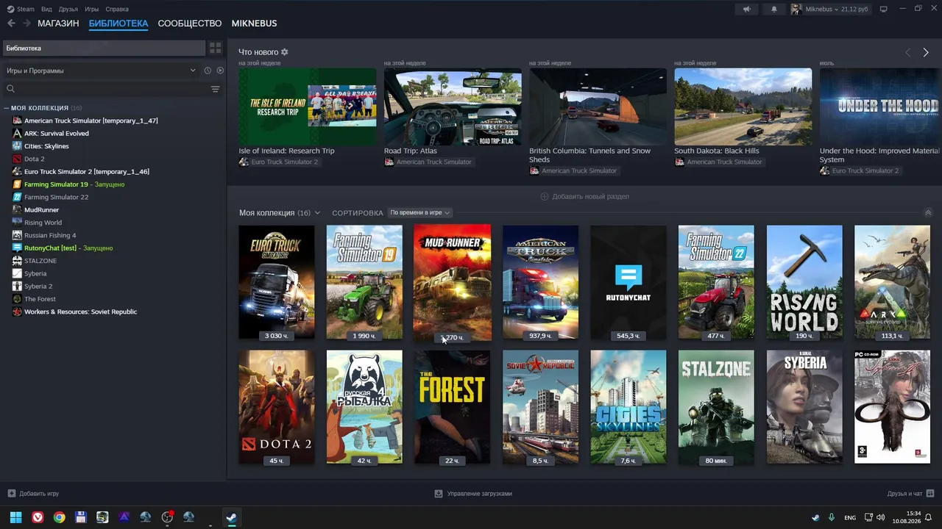942x529 pixels.
Task: Expand the Игры и Программы dropdown
Action: (x=102, y=71)
